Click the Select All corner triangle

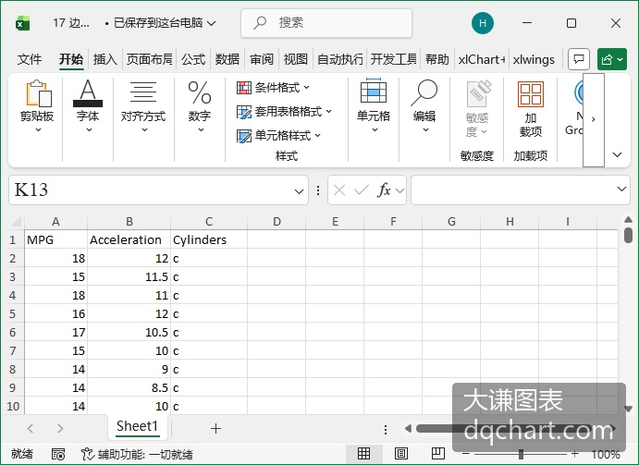[16, 221]
